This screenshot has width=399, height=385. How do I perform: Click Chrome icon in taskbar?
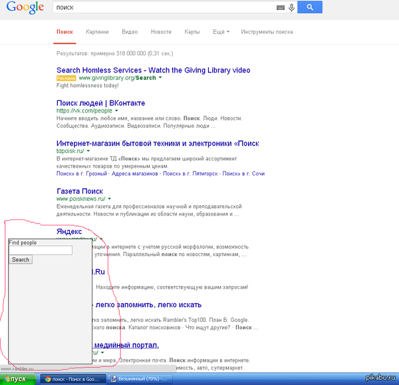click(x=48, y=379)
